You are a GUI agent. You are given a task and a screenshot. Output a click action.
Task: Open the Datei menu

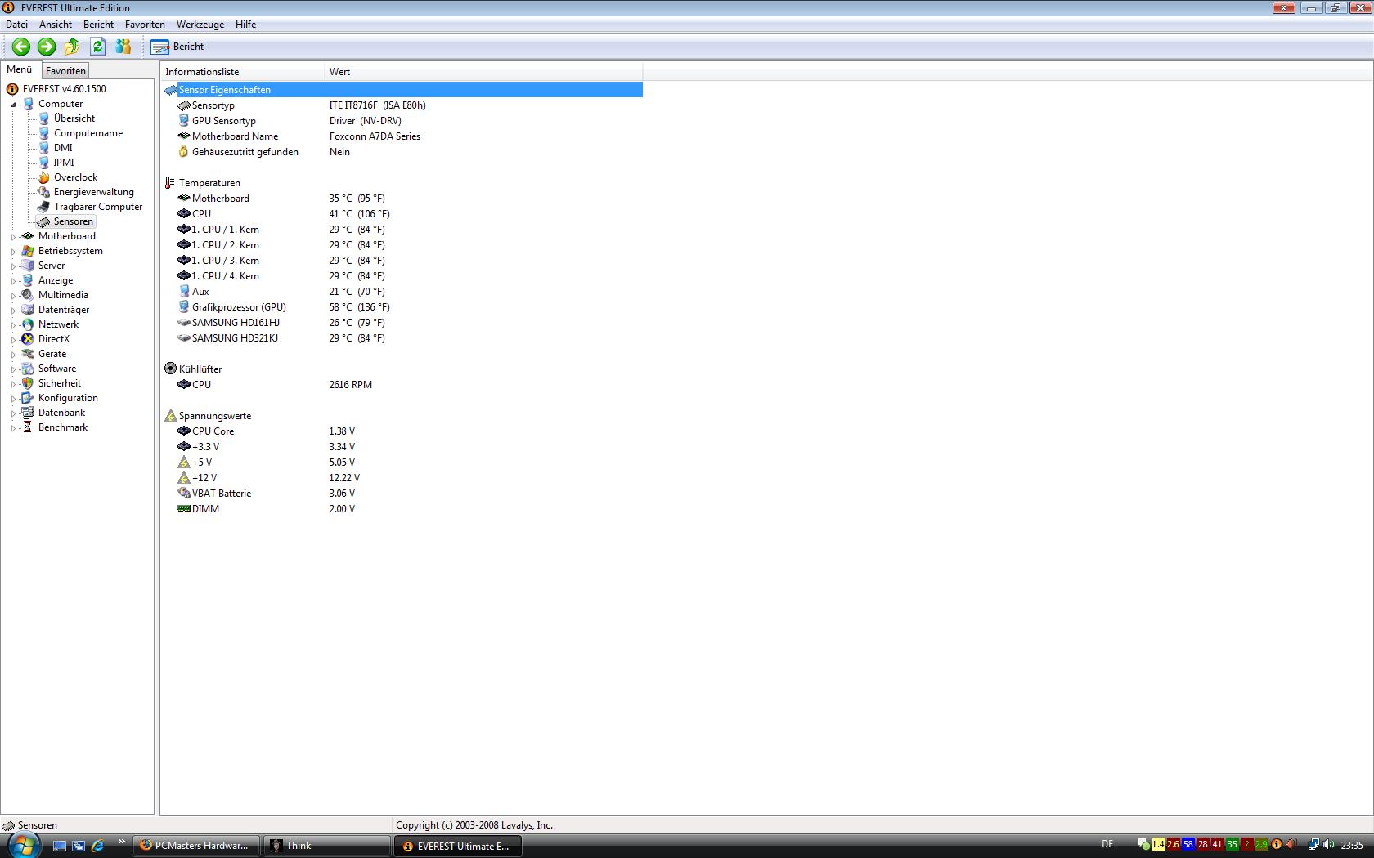(16, 25)
